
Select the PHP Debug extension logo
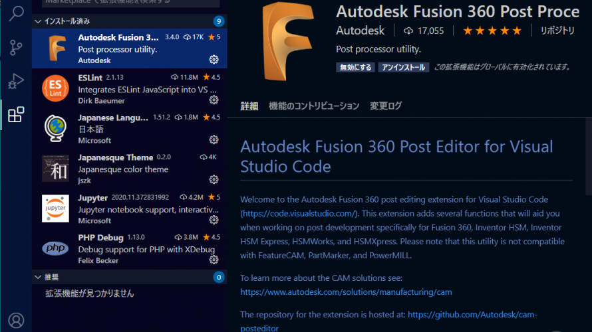(55, 248)
